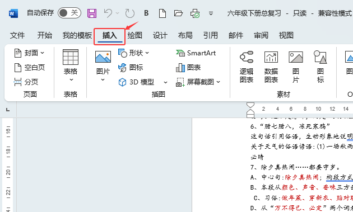Click the first line indent ruler marker
Image resolution: width=353 pixels, height=212 pixels.
point(250,105)
